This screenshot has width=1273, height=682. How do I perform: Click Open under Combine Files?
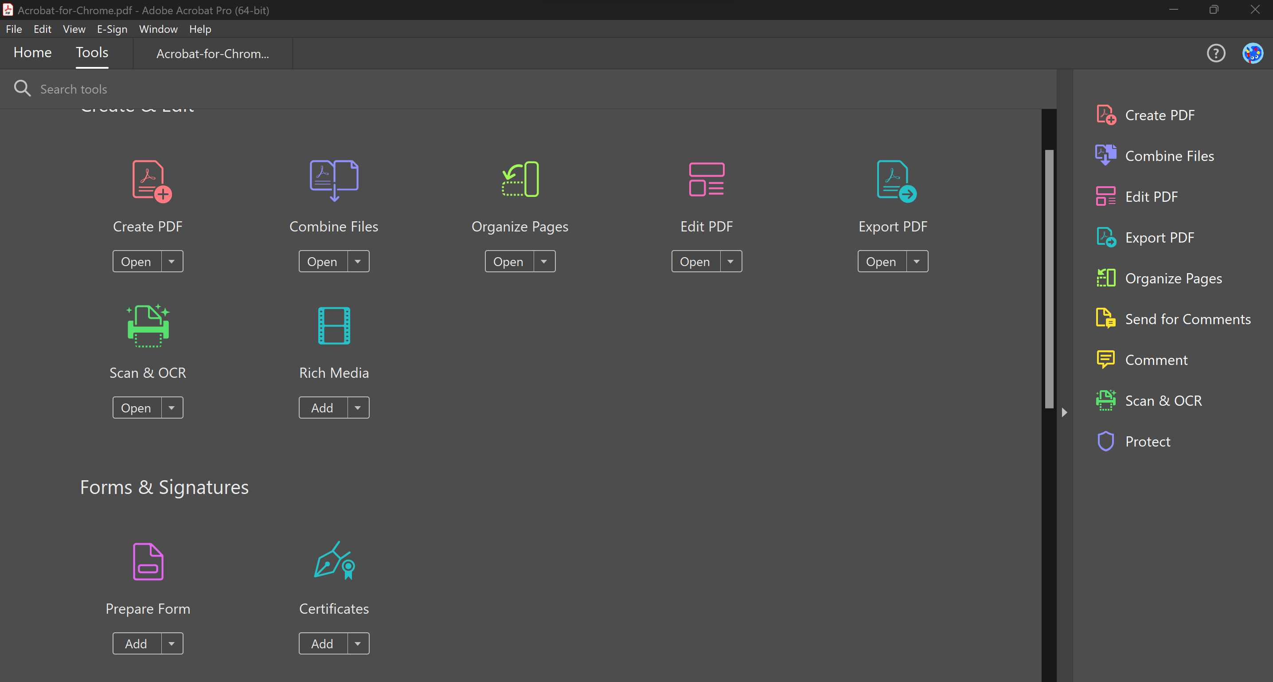coord(322,261)
